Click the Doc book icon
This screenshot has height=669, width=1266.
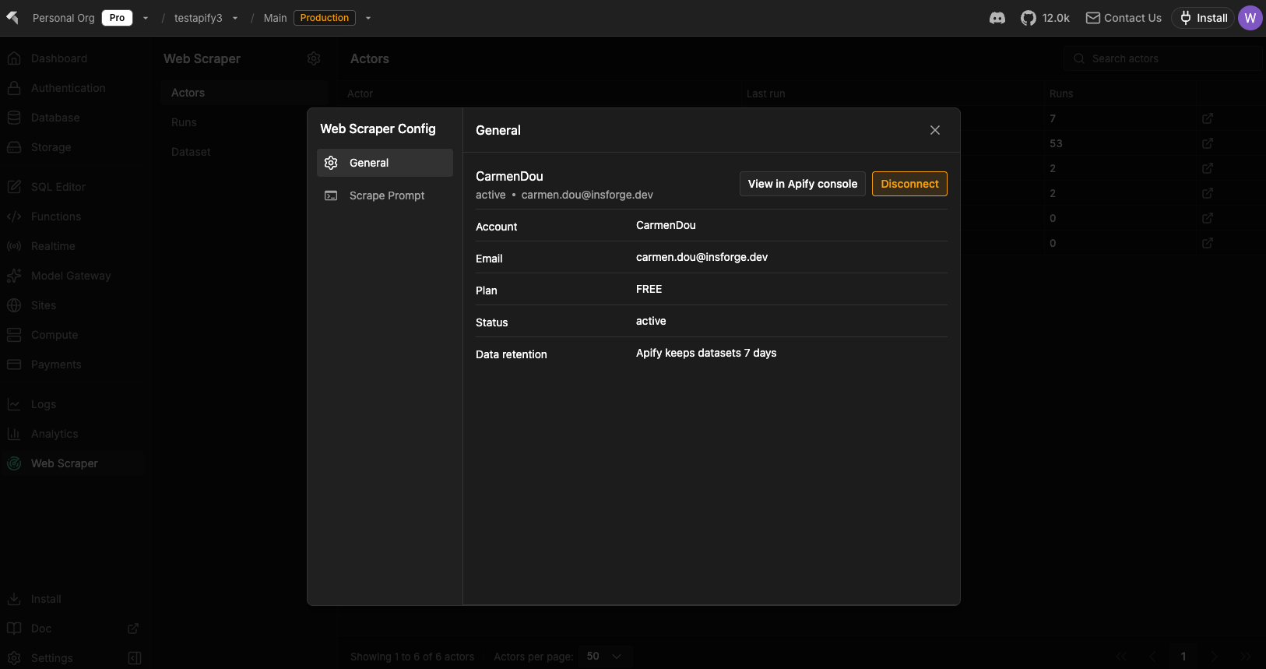(x=14, y=629)
